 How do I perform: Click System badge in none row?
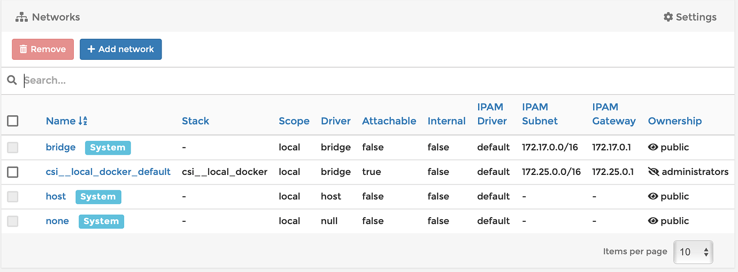101,221
